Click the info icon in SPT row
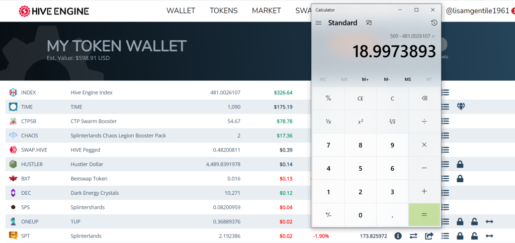This screenshot has height=243, width=515. [x=398, y=236]
